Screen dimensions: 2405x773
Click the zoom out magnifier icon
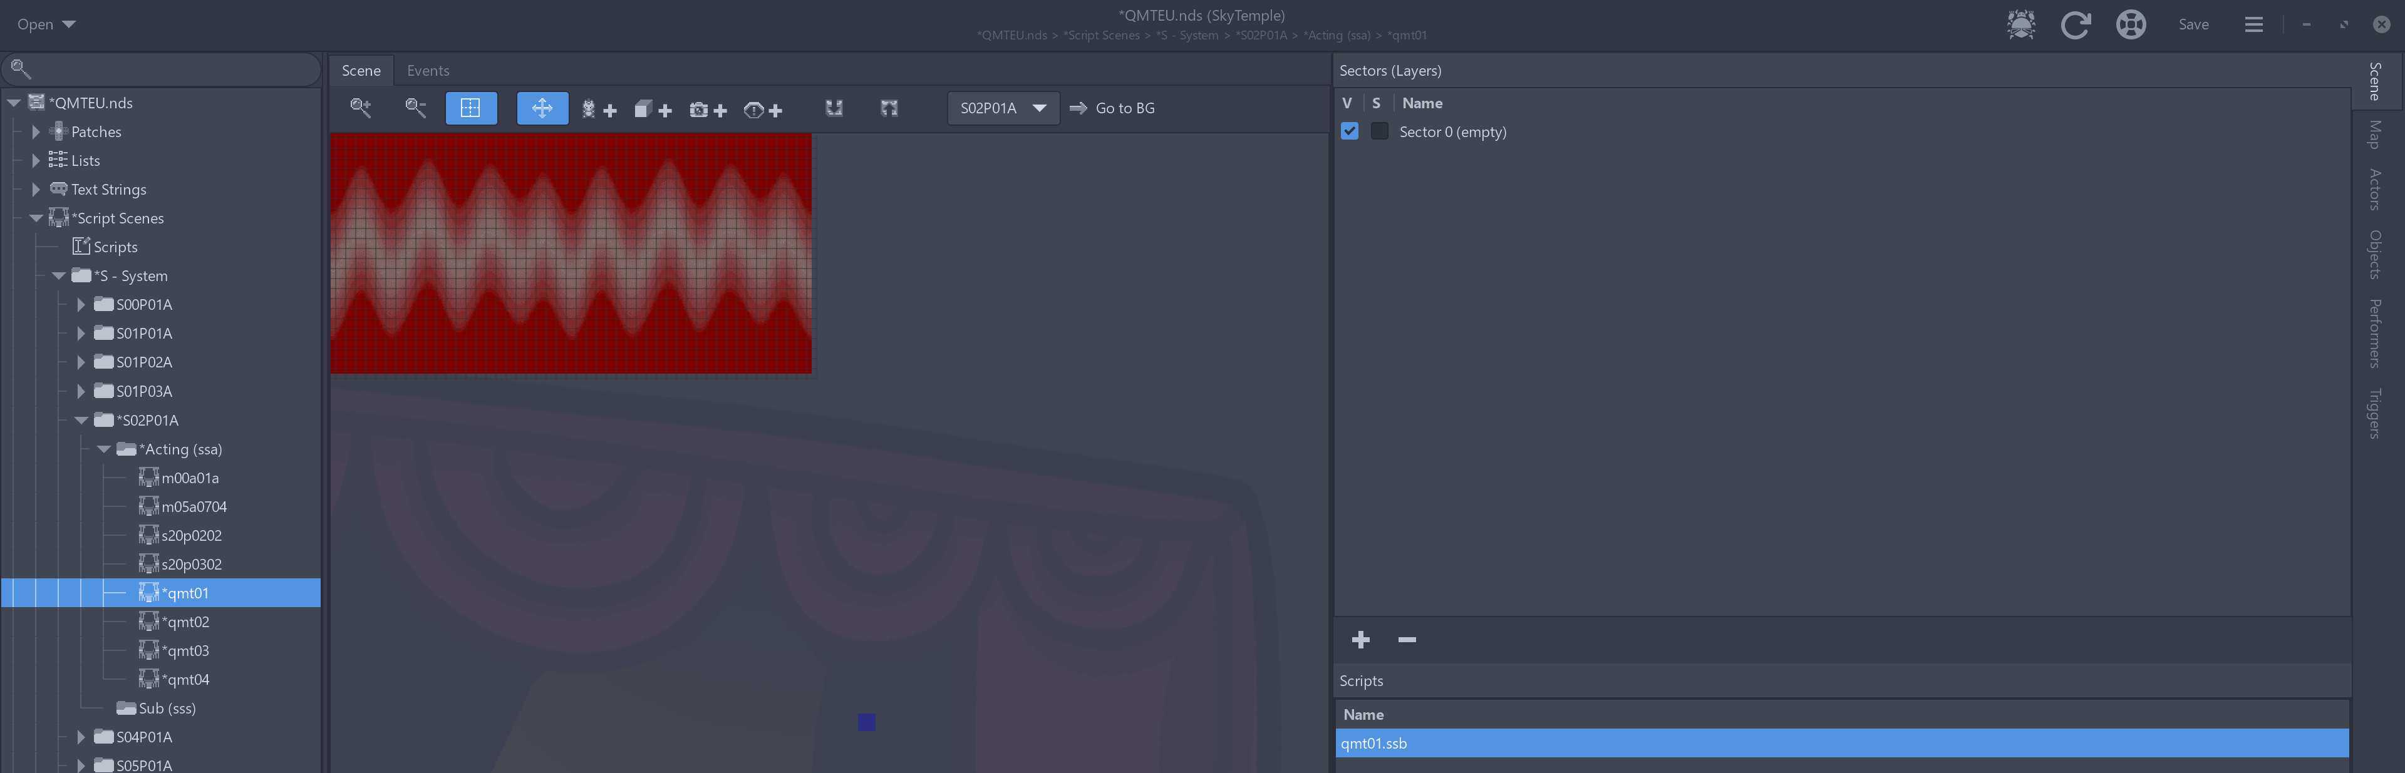415,108
